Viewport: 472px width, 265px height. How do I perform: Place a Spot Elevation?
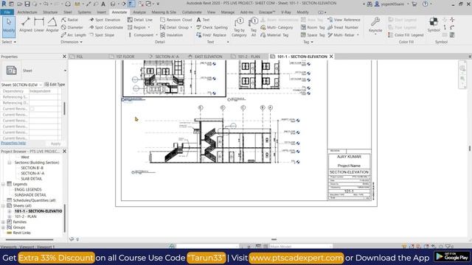(x=105, y=20)
